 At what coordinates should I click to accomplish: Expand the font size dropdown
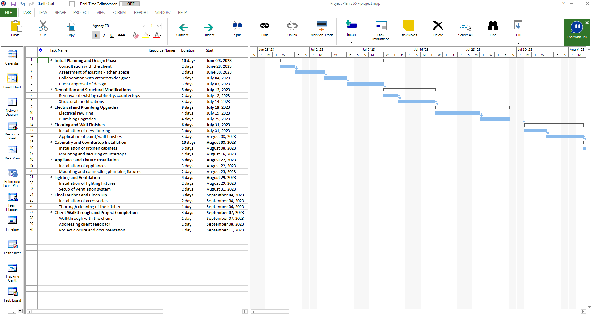[x=159, y=26]
